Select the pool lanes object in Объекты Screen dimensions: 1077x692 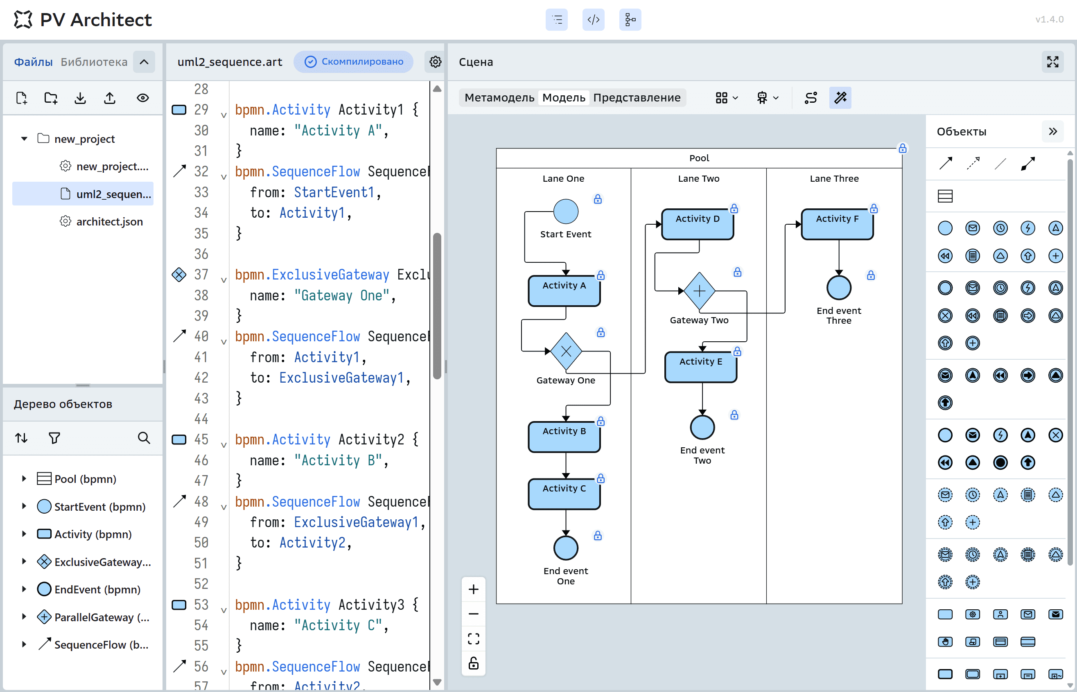[945, 196]
